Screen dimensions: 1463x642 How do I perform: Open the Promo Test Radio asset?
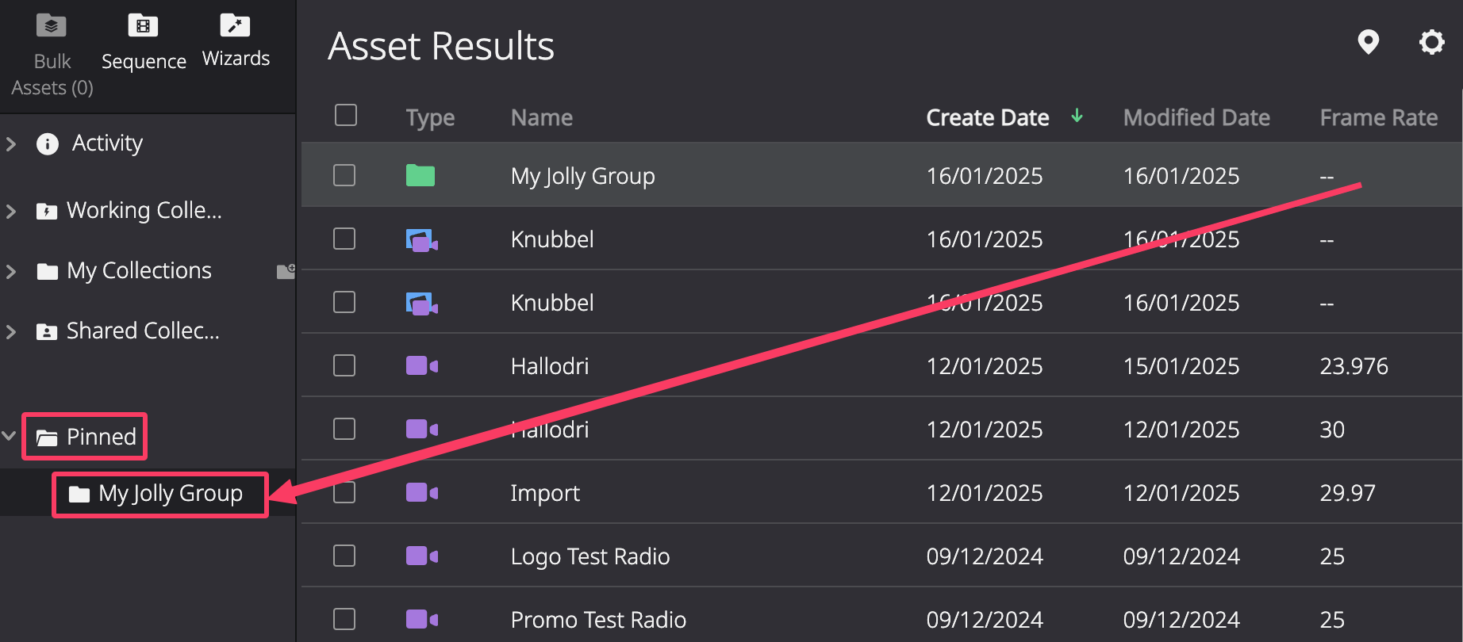[598, 619]
